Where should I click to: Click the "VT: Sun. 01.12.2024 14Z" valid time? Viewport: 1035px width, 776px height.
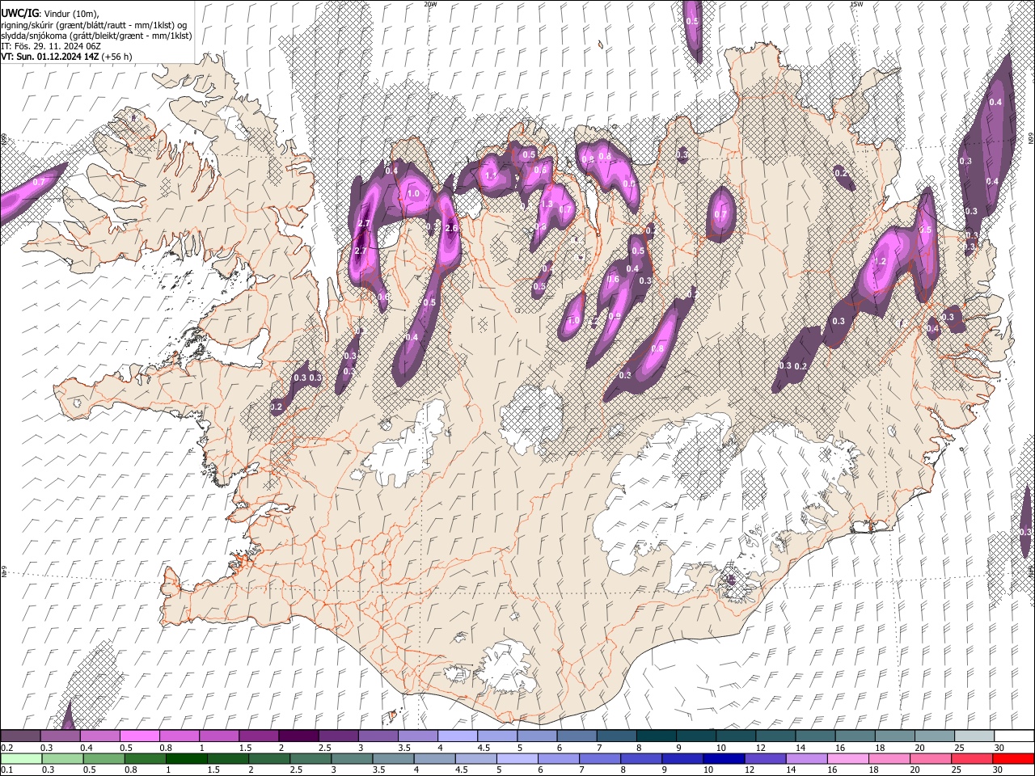(x=50, y=57)
